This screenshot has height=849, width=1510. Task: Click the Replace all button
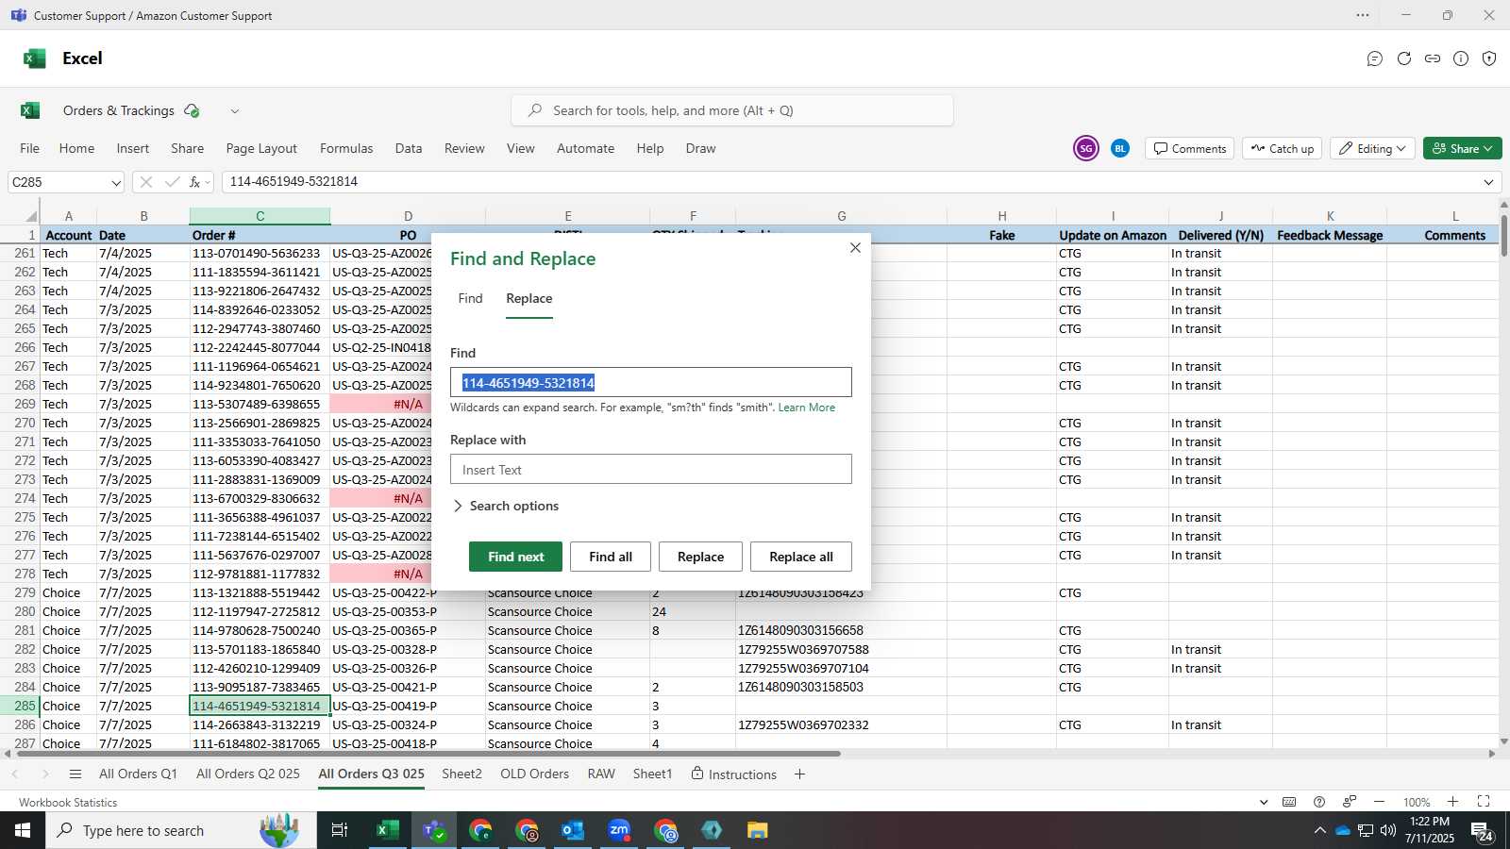[x=801, y=557]
